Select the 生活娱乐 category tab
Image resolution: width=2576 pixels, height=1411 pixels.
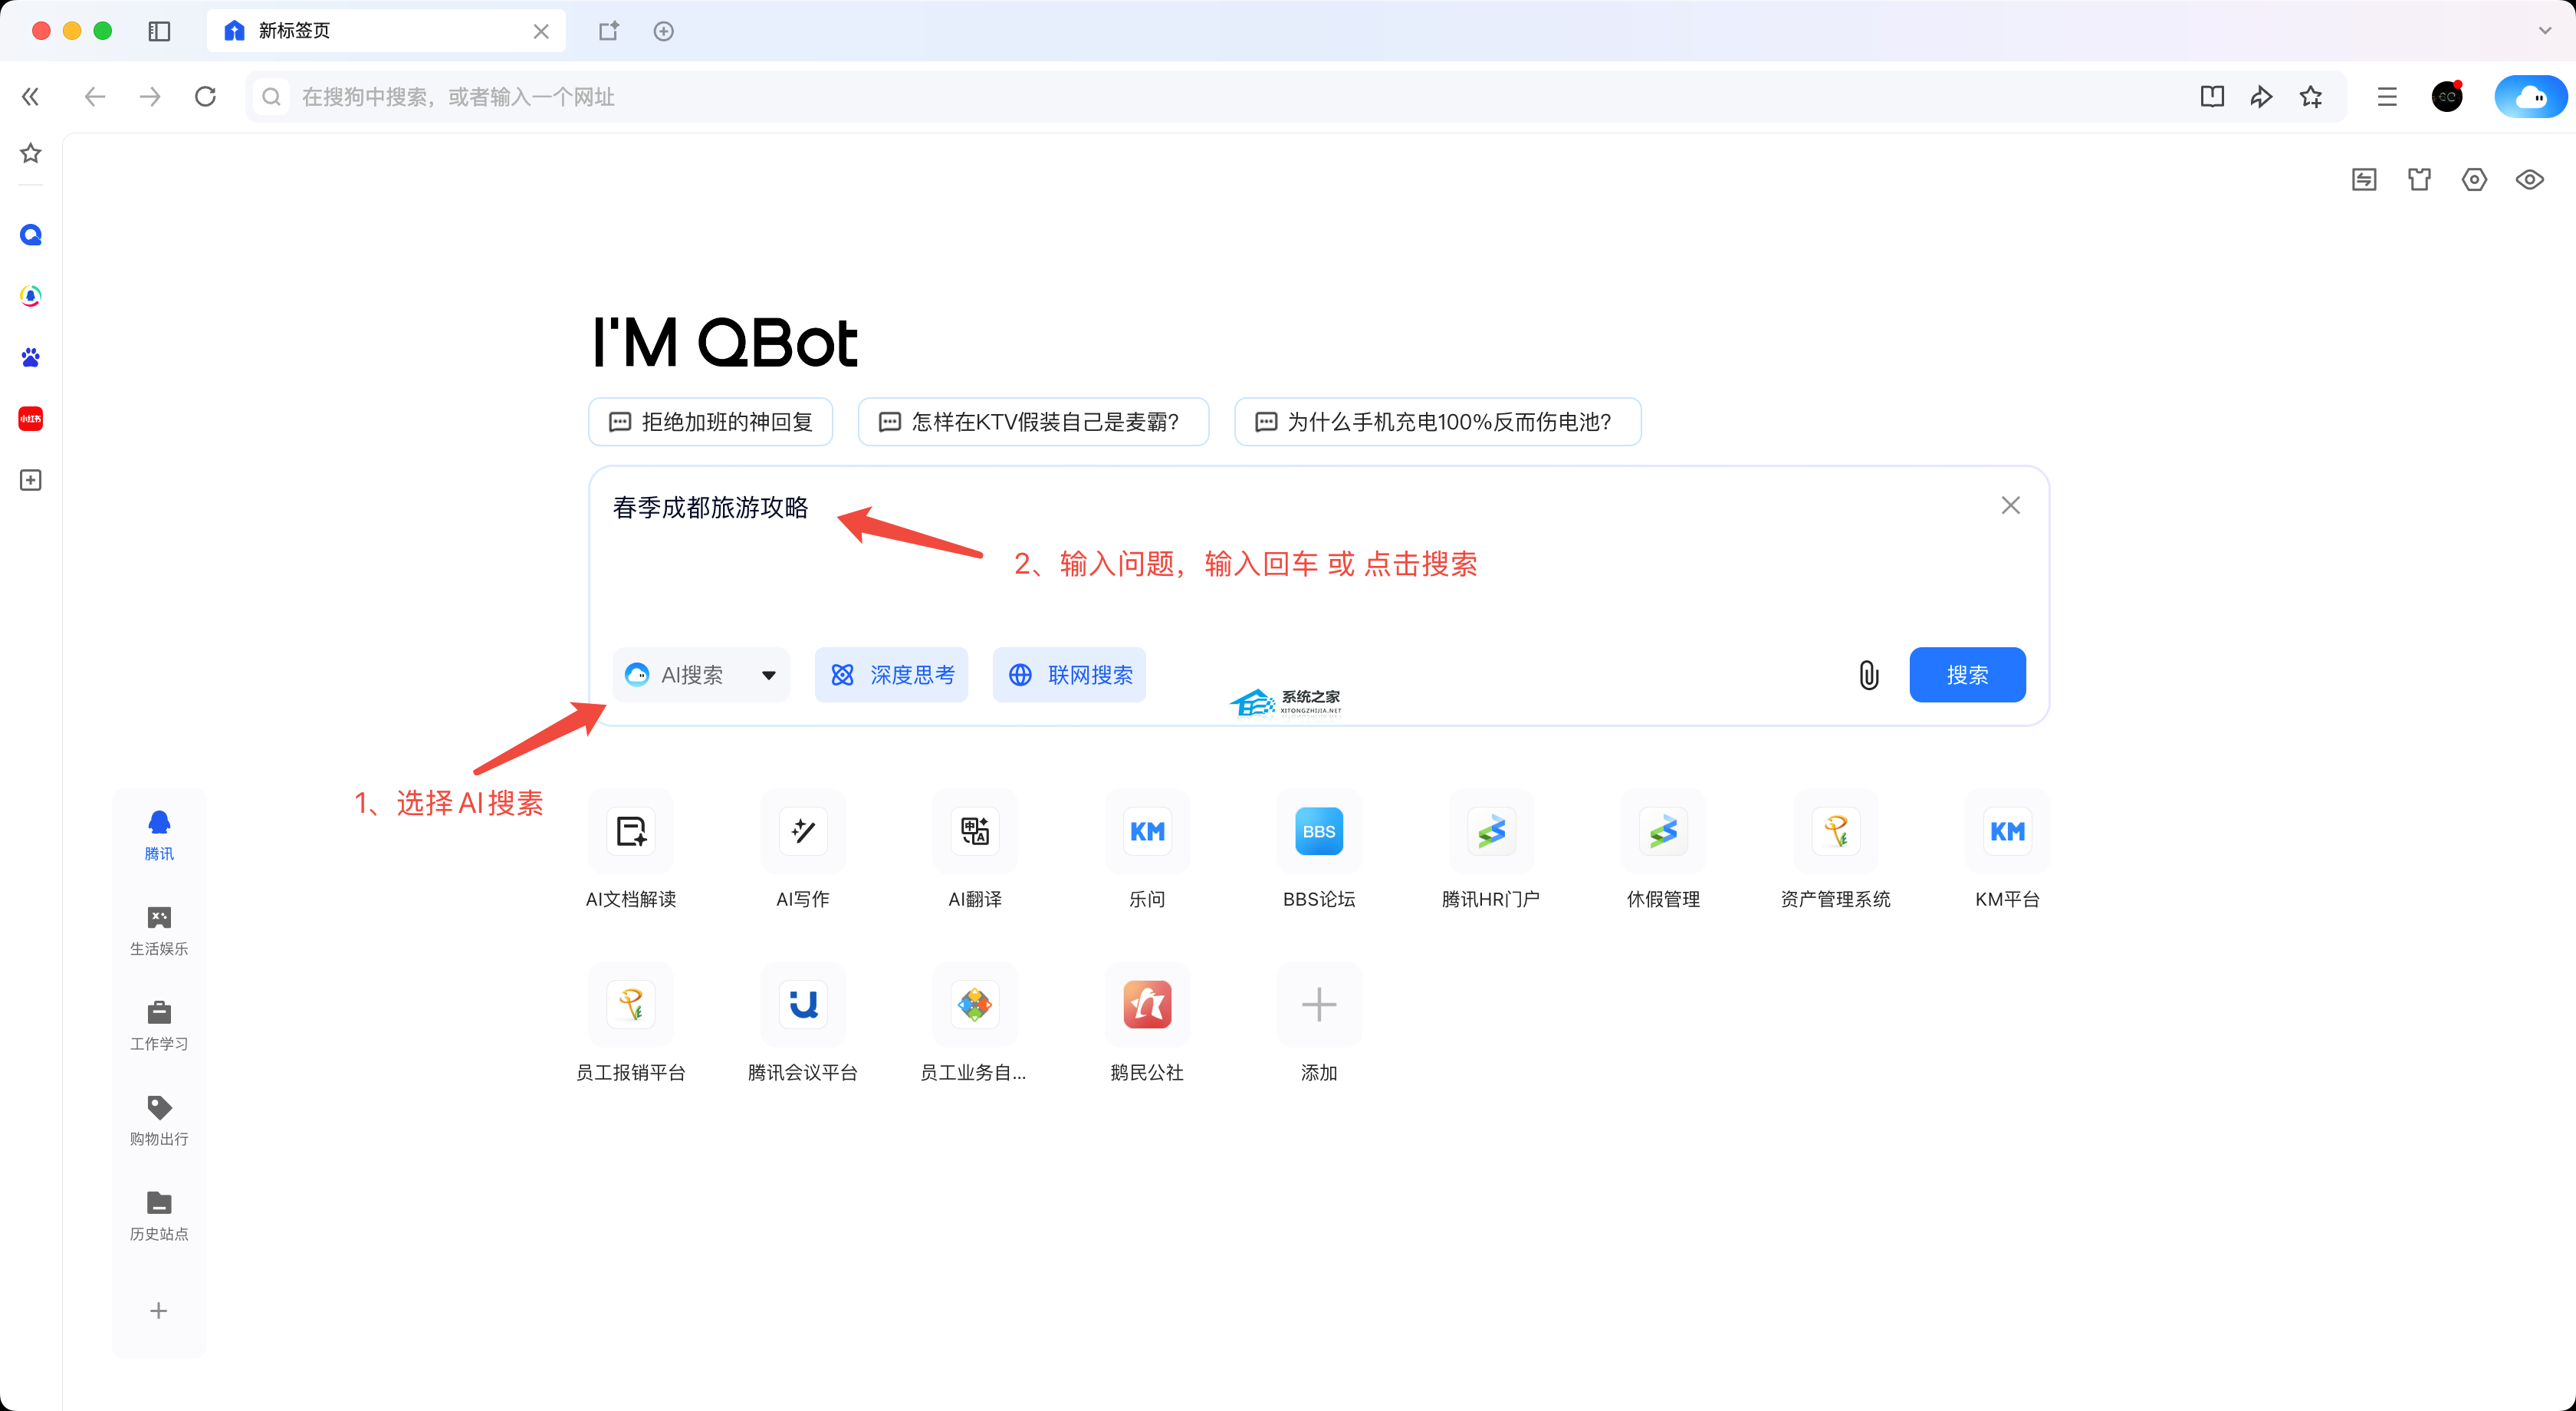(x=159, y=930)
